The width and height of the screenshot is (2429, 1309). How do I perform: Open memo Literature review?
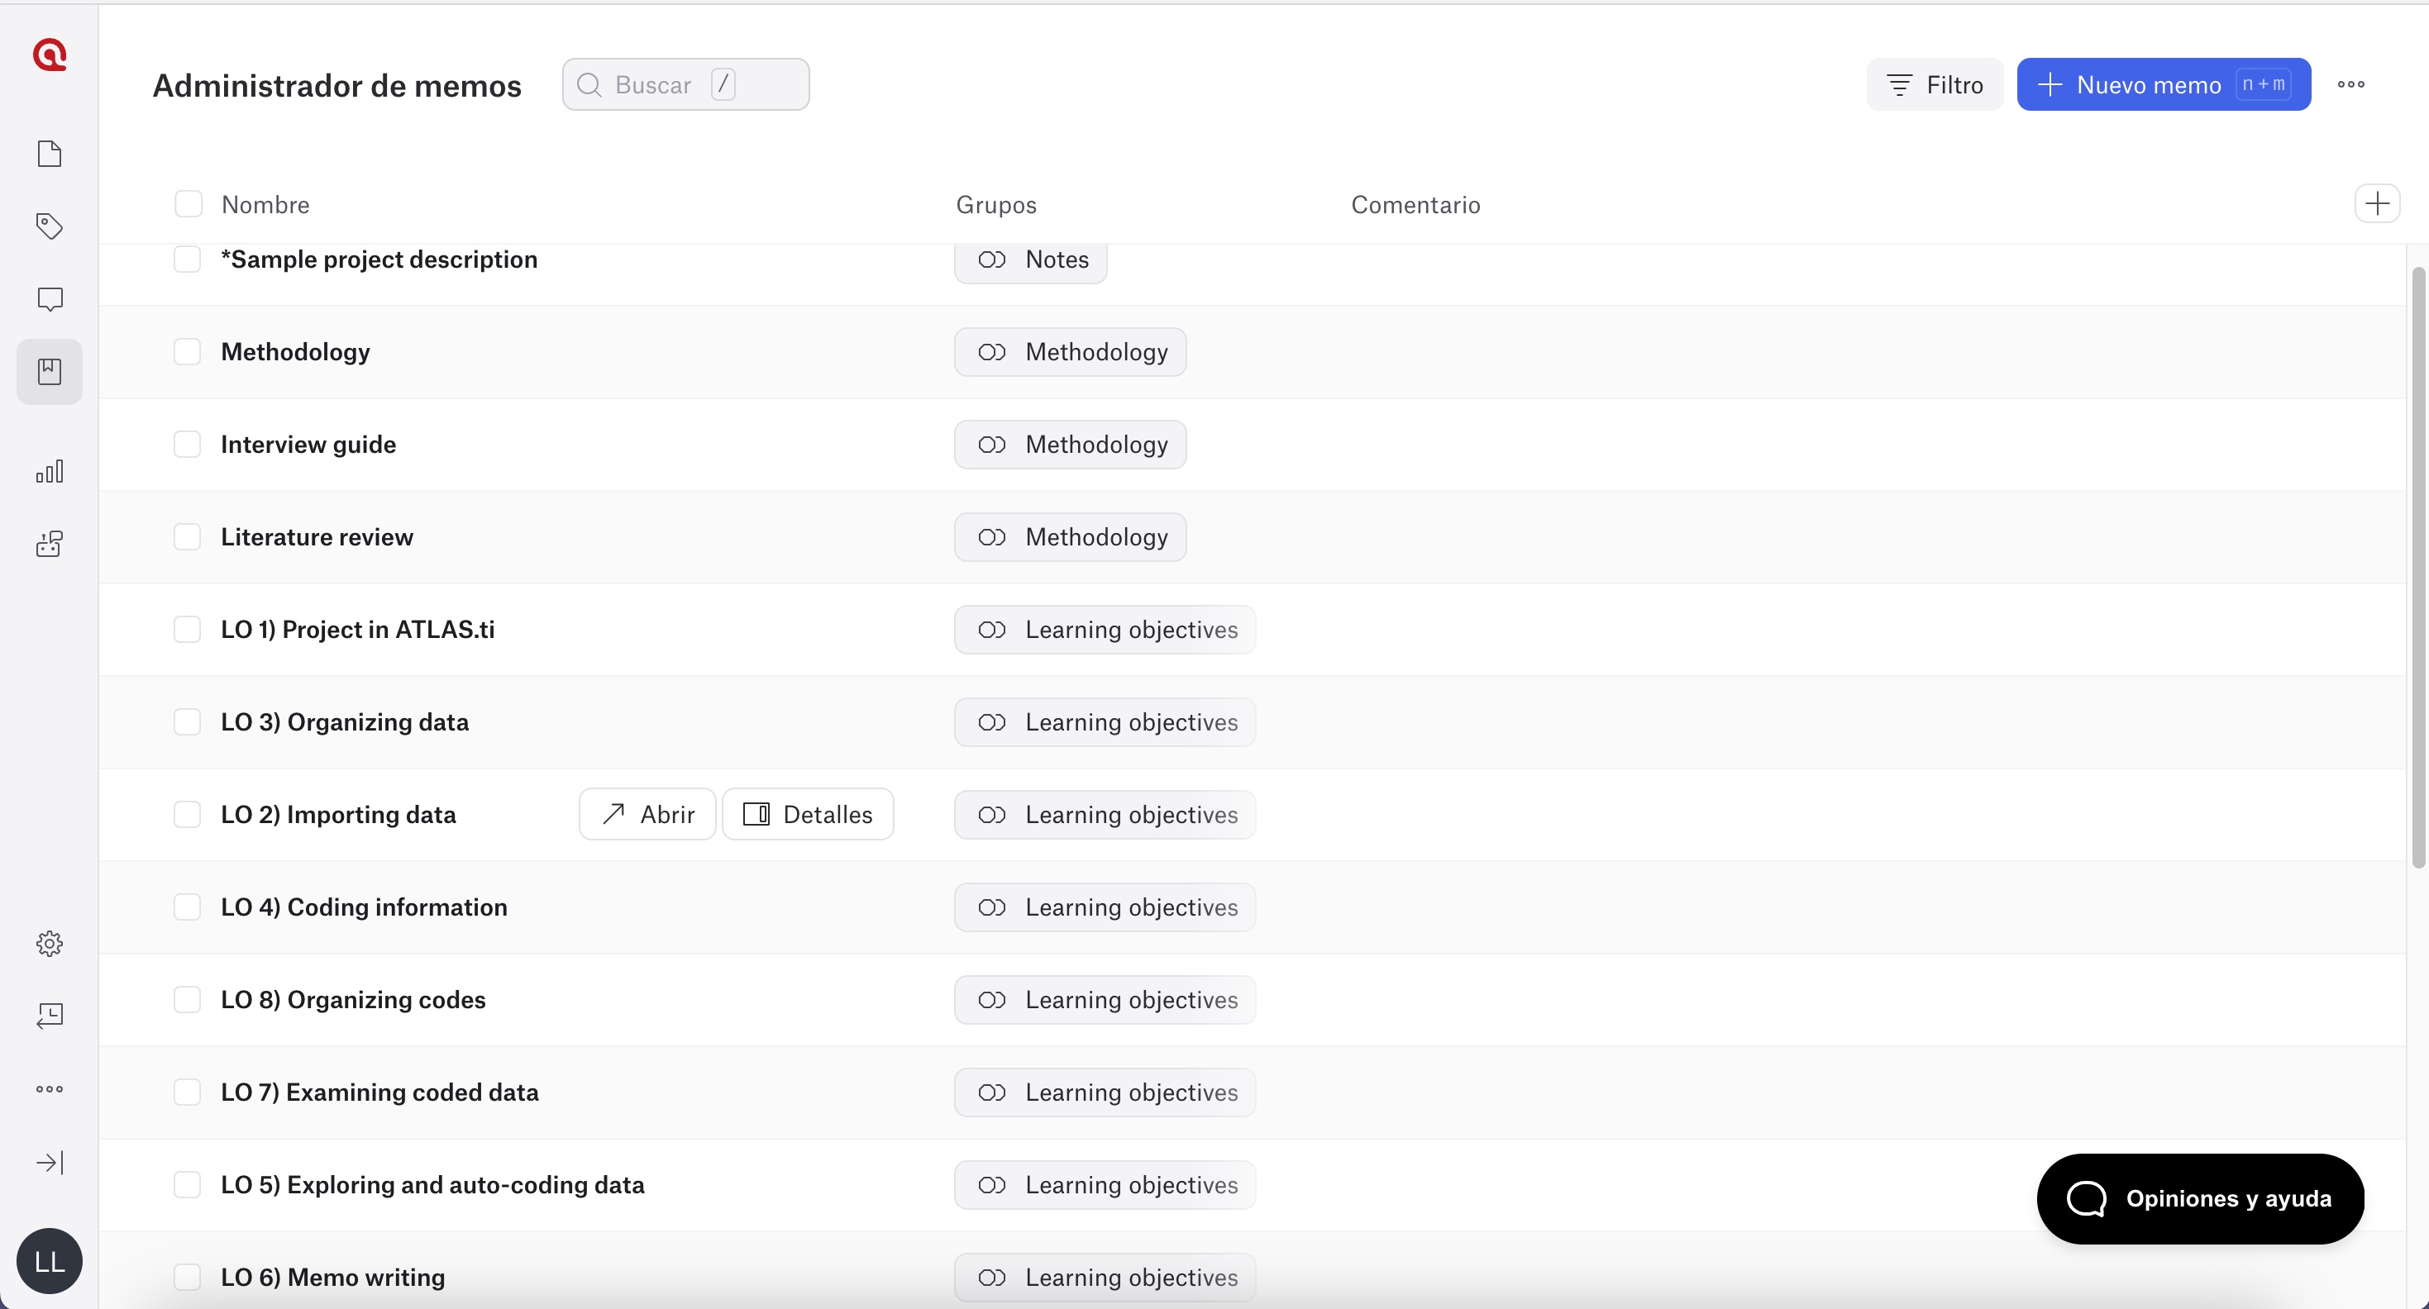pos(317,537)
